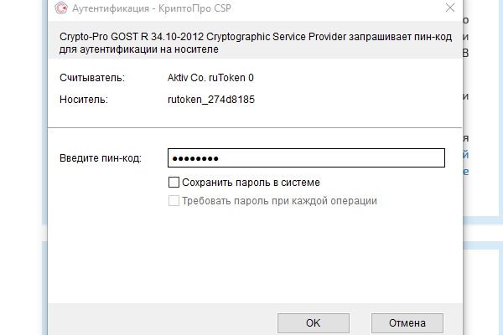Select the carrier name rutoken_274d8185

[x=211, y=100]
